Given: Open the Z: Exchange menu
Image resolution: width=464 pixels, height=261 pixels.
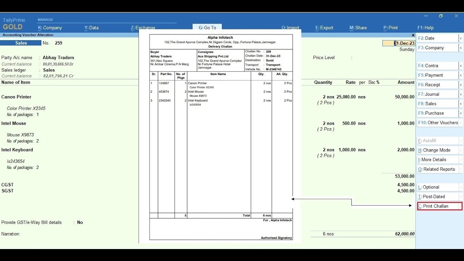Looking at the screenshot, I should [x=143, y=28].
